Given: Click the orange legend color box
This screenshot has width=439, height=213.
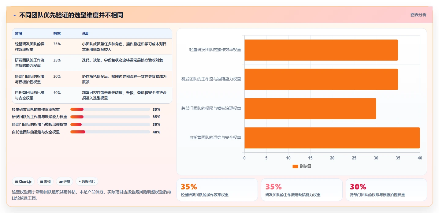Looking at the screenshot, I should [x=295, y=166].
